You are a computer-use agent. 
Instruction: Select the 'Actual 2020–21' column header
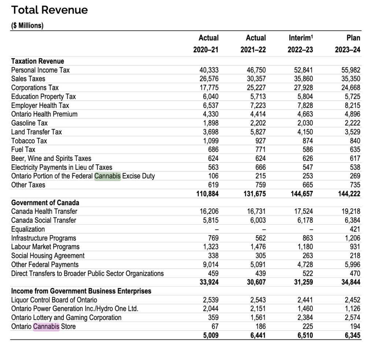click(206, 44)
